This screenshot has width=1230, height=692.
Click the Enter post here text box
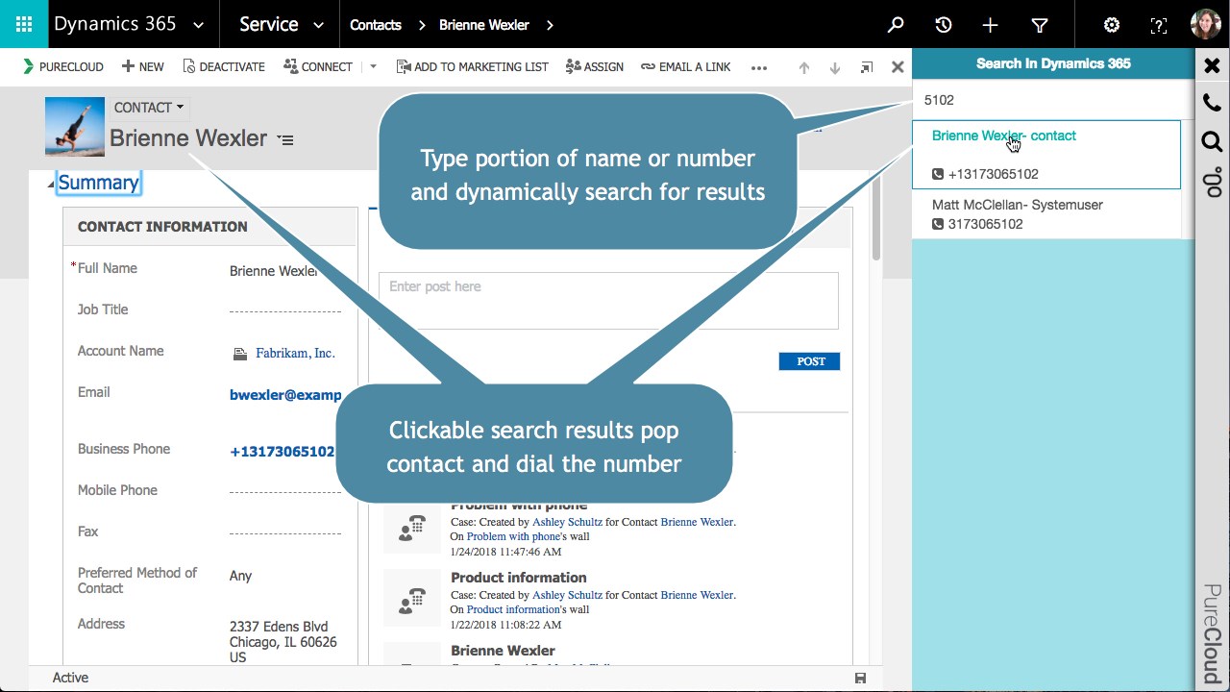click(x=608, y=300)
